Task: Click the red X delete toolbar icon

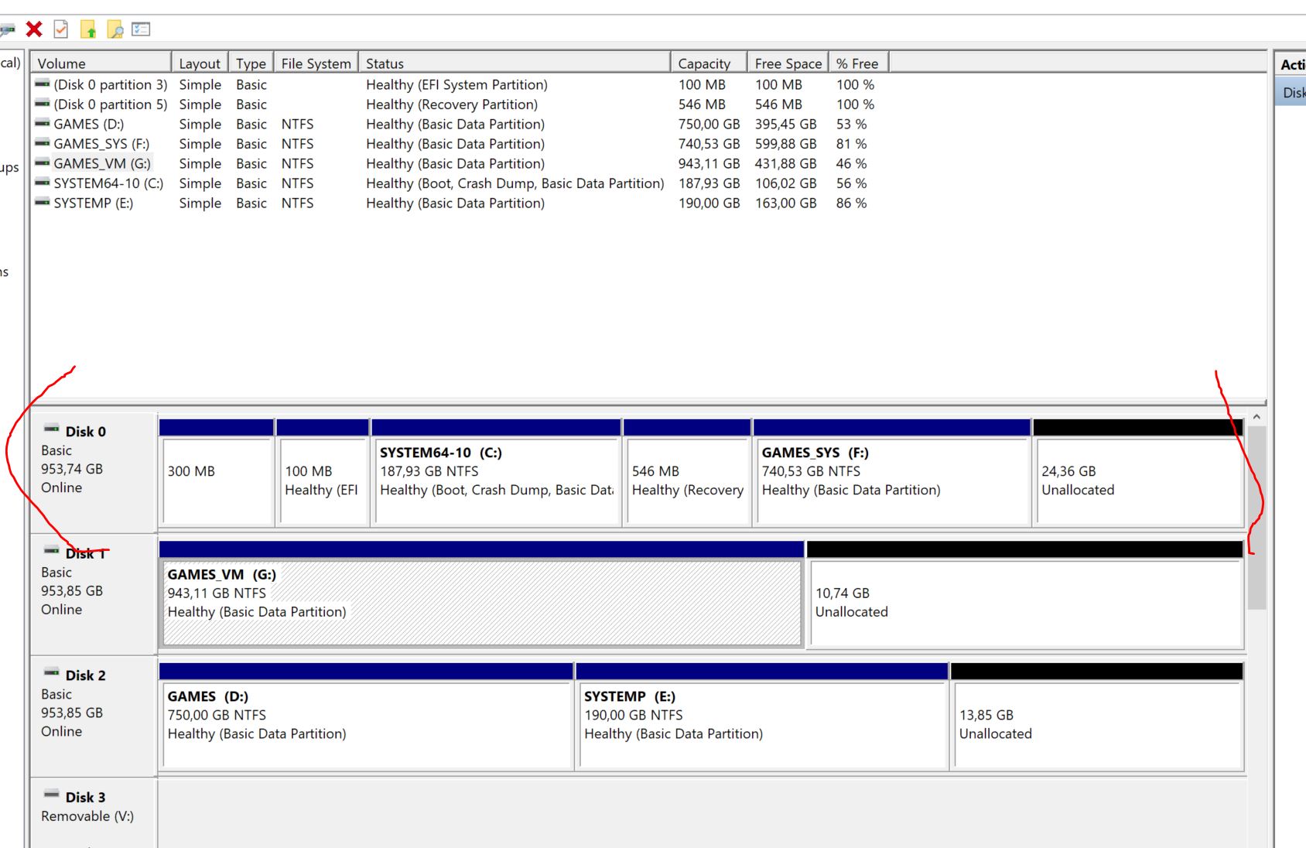Action: tap(33, 29)
